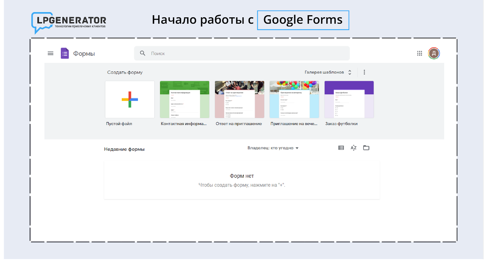
Task: Open the hamburger main menu
Action: [51, 53]
